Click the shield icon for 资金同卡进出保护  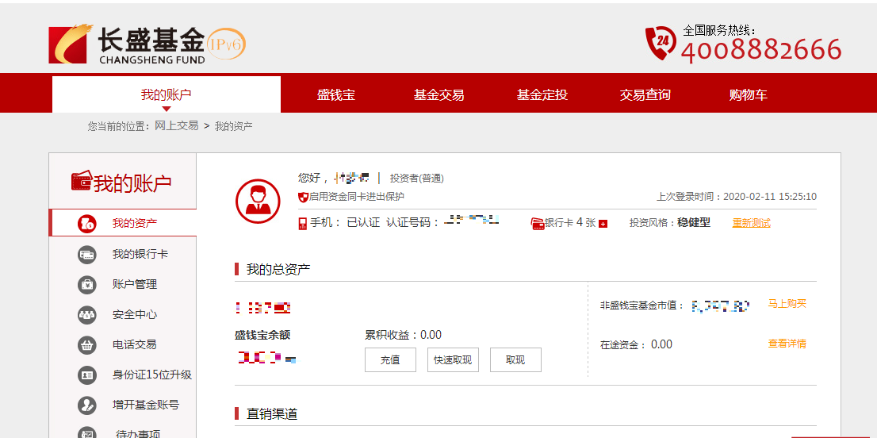(x=303, y=197)
